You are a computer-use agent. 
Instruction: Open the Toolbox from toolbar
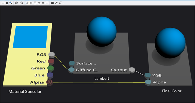tap(52, 3)
